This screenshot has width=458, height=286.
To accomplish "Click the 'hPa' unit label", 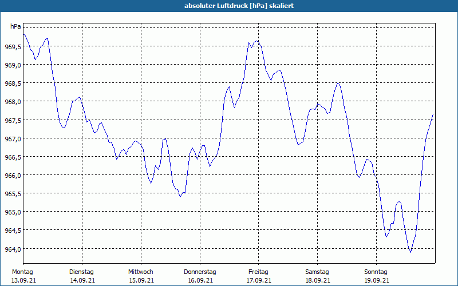I will click(x=15, y=26).
